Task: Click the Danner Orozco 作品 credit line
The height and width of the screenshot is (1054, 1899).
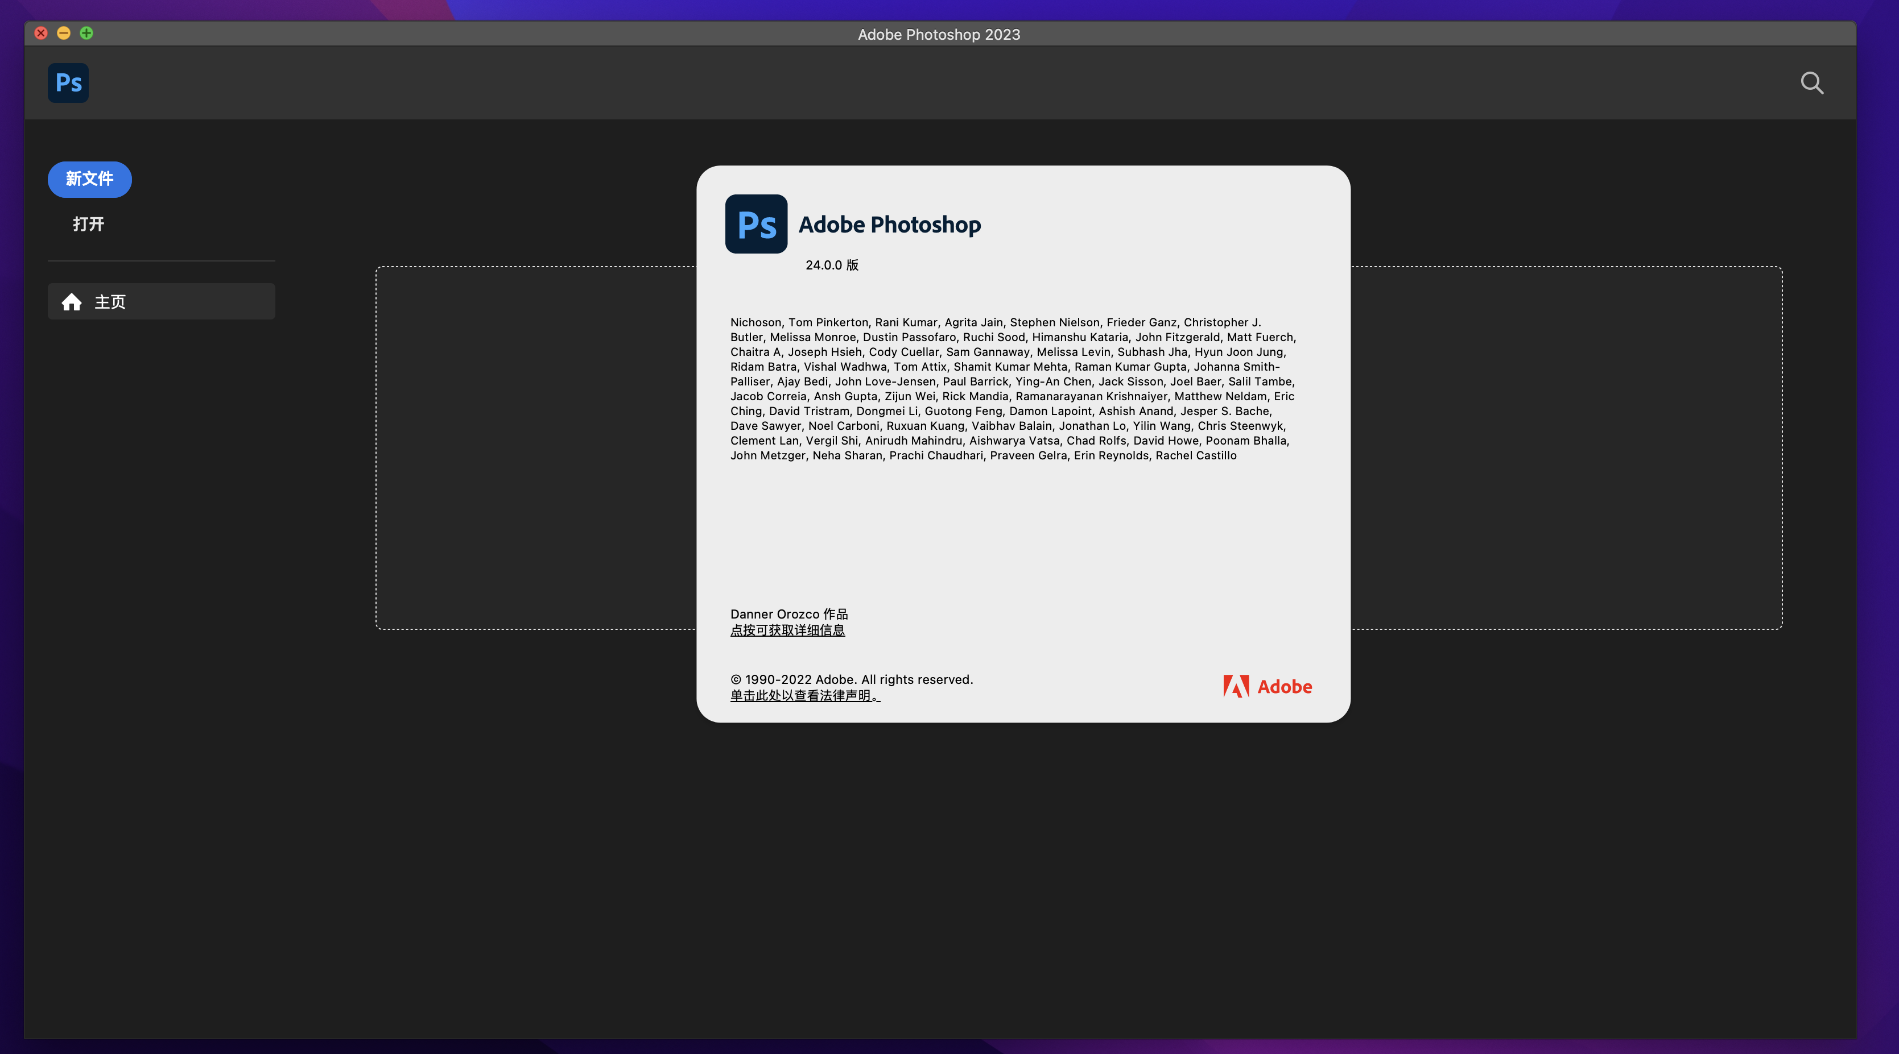Action: [x=789, y=615]
